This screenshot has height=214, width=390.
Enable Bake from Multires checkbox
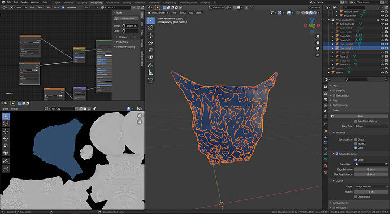356,121
